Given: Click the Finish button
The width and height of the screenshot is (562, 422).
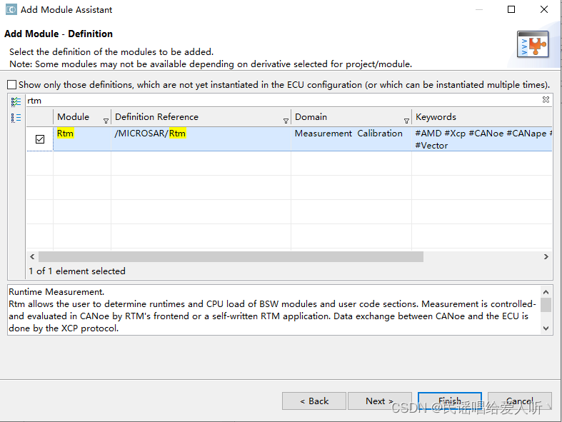Looking at the screenshot, I should (449, 401).
